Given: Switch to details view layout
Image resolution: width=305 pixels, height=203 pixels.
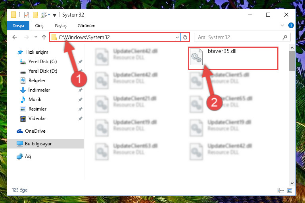Looking at the screenshot, I should 281,191.
